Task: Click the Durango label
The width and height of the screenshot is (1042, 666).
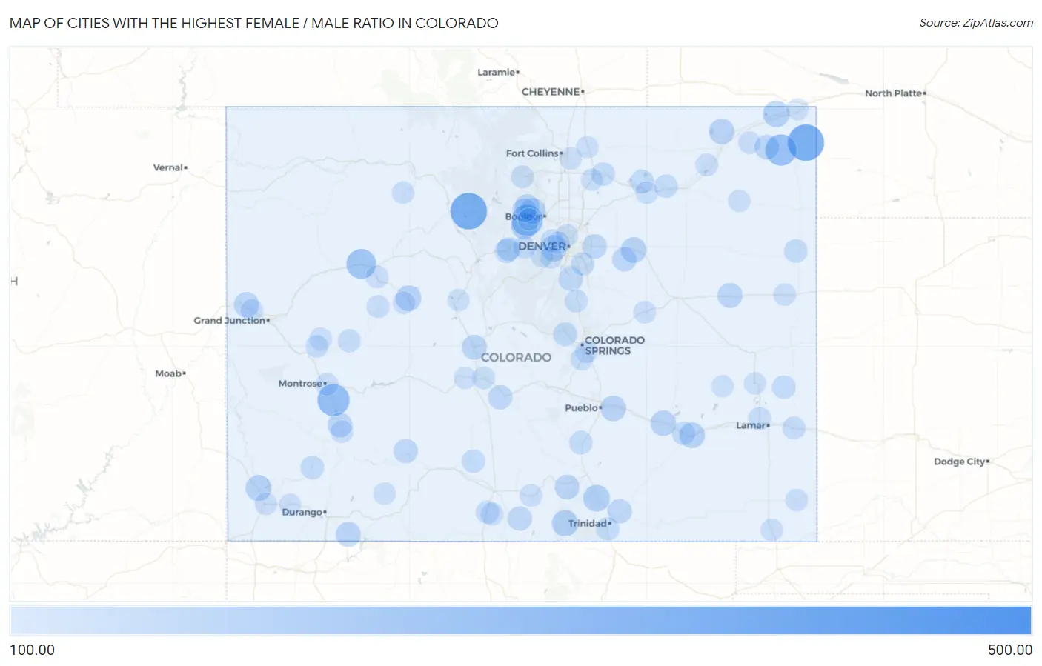Action: (x=302, y=512)
